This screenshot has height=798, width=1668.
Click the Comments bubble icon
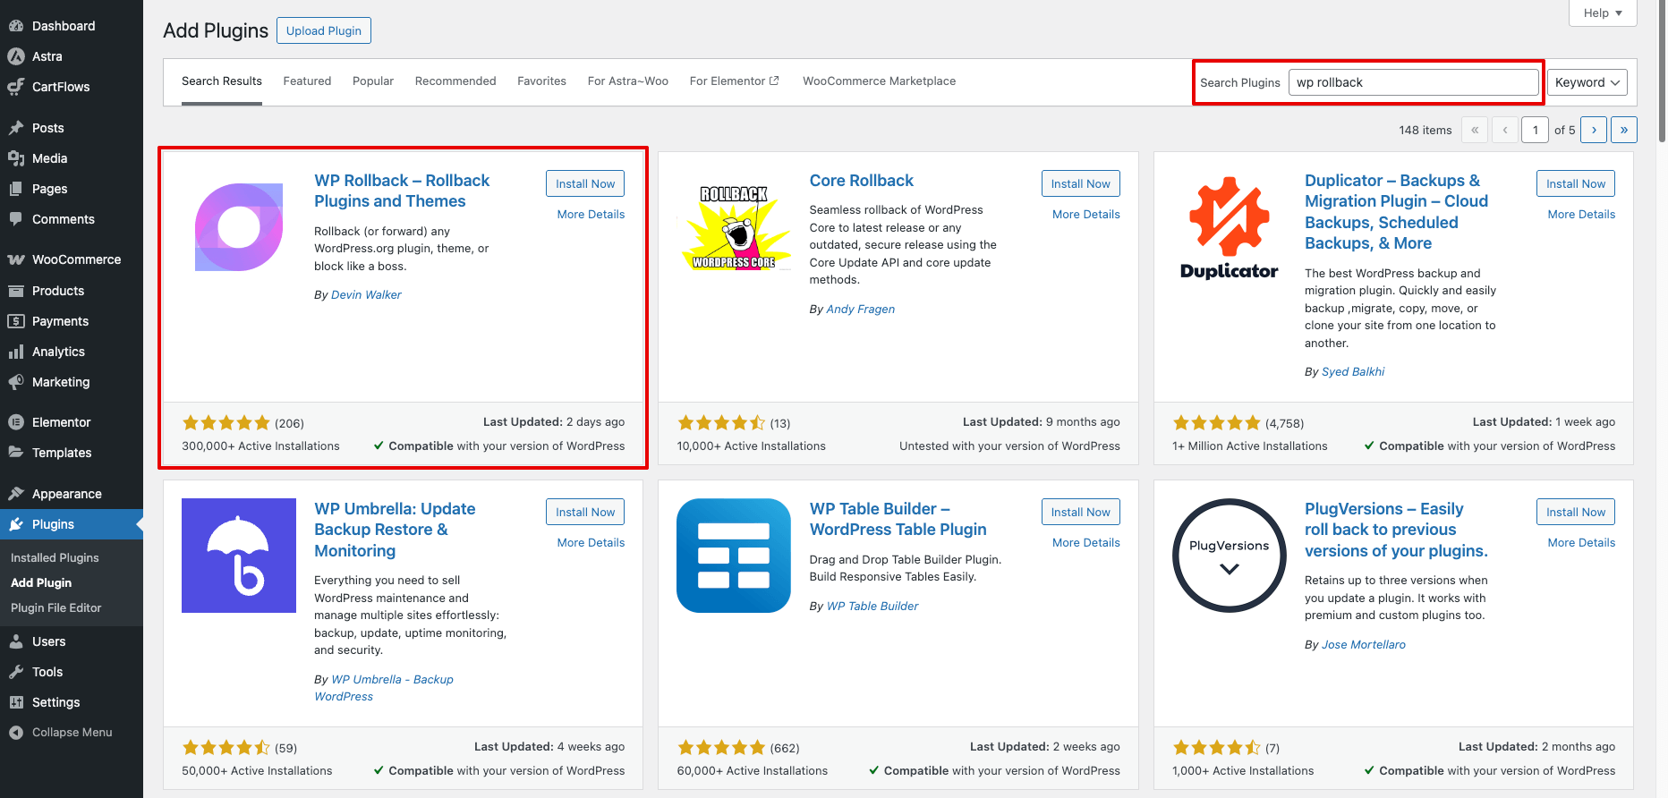[16, 219]
